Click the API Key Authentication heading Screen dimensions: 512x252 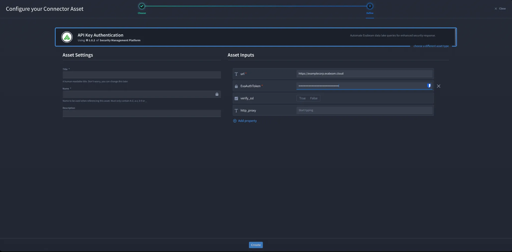pos(100,35)
